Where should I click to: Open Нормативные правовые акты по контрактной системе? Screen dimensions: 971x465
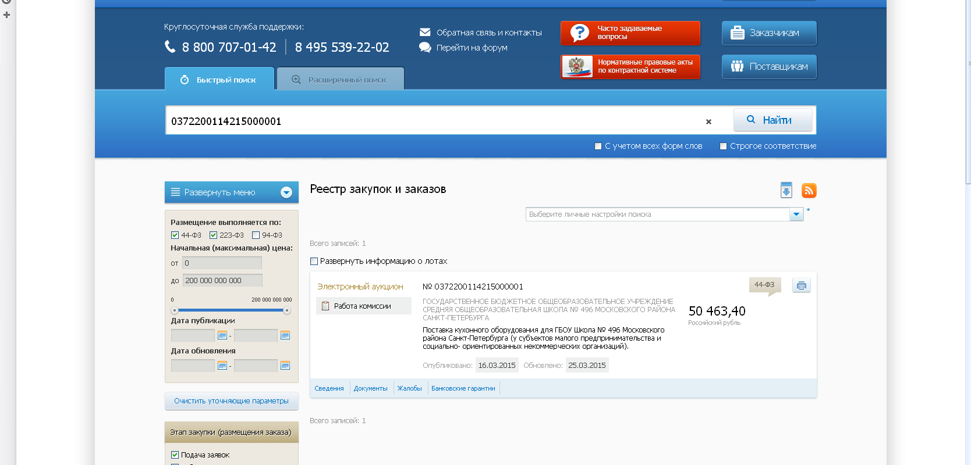pyautogui.click(x=630, y=66)
